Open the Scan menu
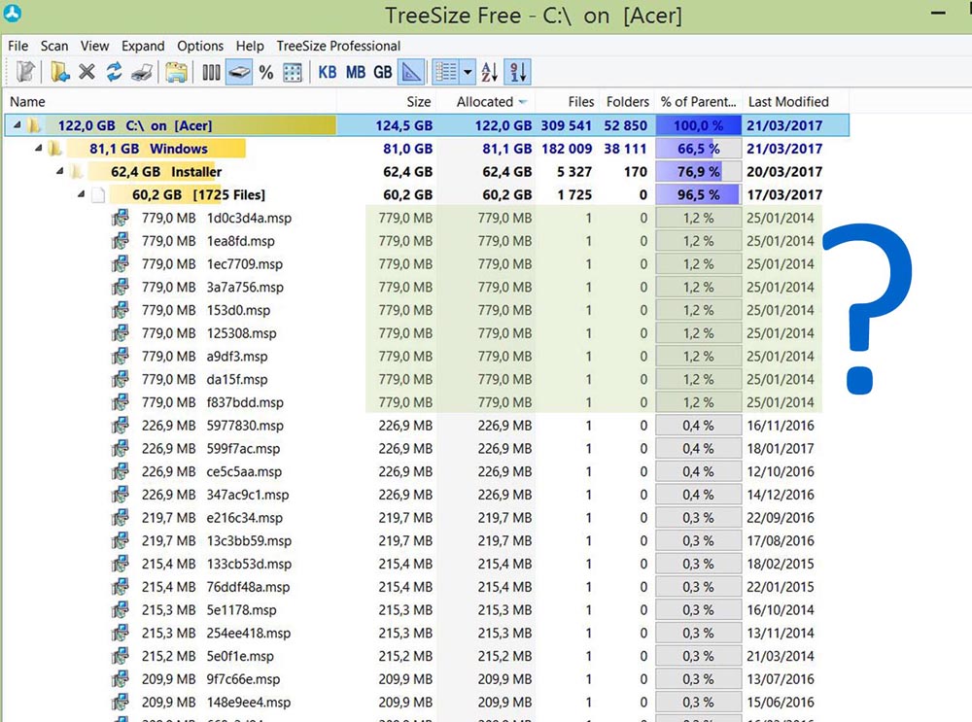The image size is (972, 722). [x=54, y=46]
